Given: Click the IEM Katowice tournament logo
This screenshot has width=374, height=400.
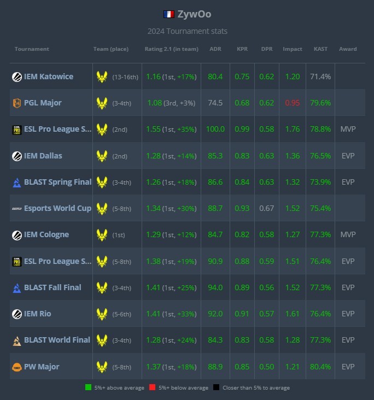Looking at the screenshot, I should click(17, 77).
